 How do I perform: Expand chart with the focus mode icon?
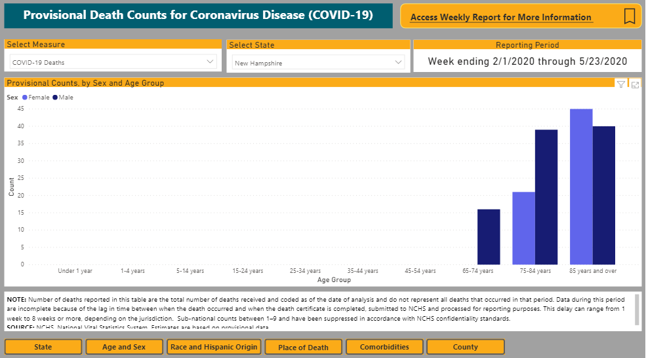635,84
